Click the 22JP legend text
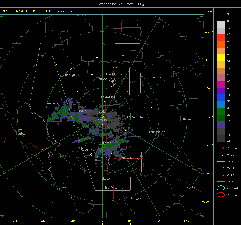Viewport: 241px width, 225px height. [230, 175]
